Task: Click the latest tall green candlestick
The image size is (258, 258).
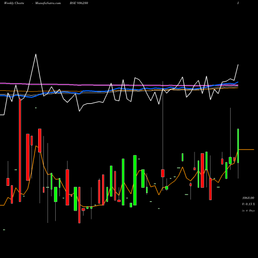Action: coord(238,146)
